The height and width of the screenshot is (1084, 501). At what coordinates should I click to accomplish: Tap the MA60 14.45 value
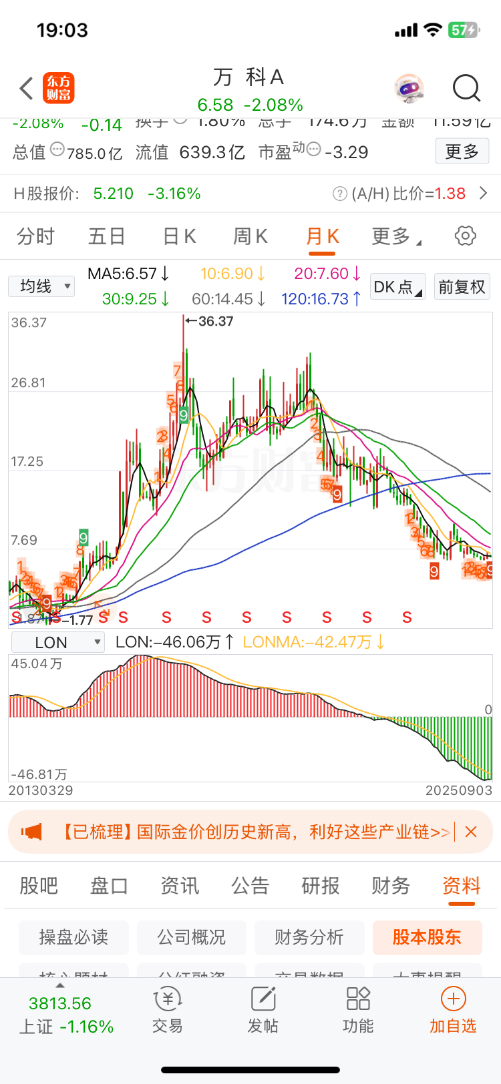point(229,299)
